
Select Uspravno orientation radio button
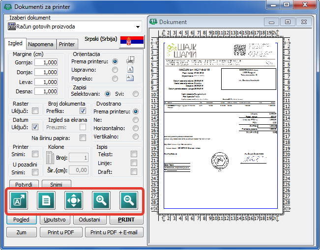coord(115,70)
